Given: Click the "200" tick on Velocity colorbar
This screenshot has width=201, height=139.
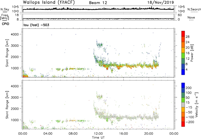Looking at the screenshot, I should 189,88.
